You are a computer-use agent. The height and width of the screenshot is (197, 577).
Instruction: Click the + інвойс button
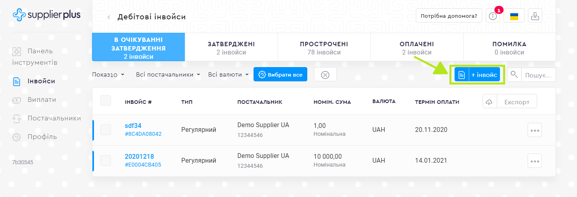point(477,75)
